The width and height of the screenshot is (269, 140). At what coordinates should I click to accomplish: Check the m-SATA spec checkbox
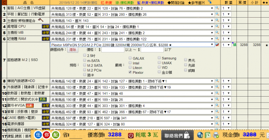pos(84,60)
